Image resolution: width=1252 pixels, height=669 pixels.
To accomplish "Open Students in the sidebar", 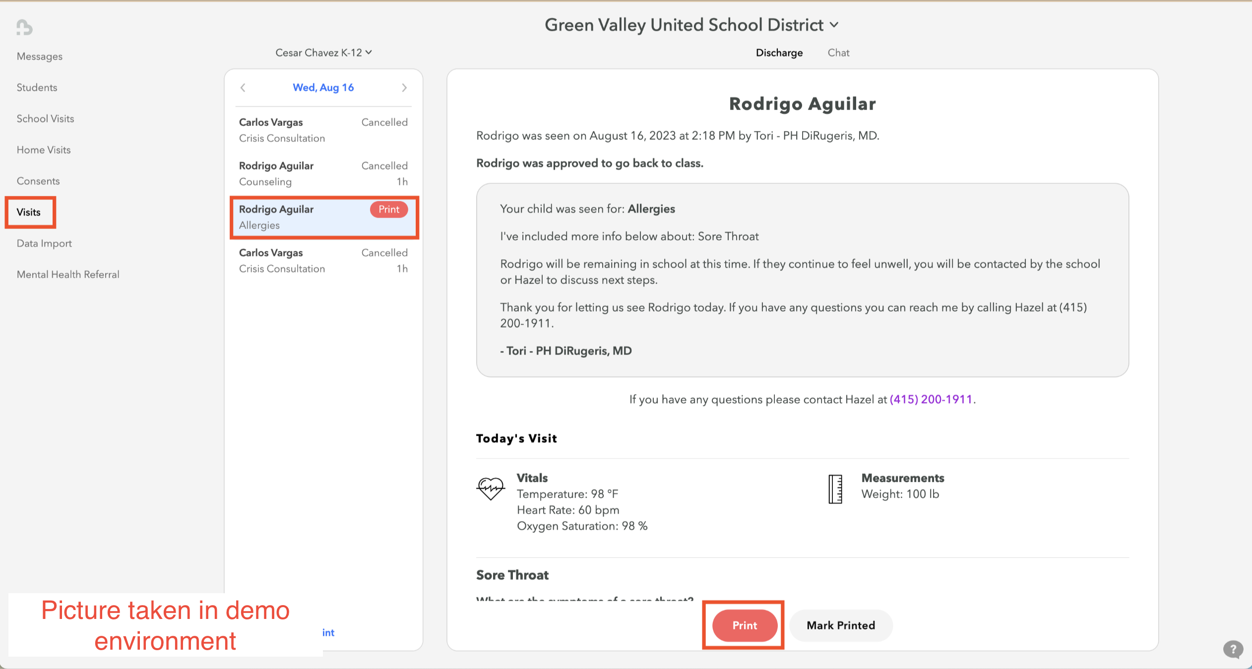I will tap(37, 88).
